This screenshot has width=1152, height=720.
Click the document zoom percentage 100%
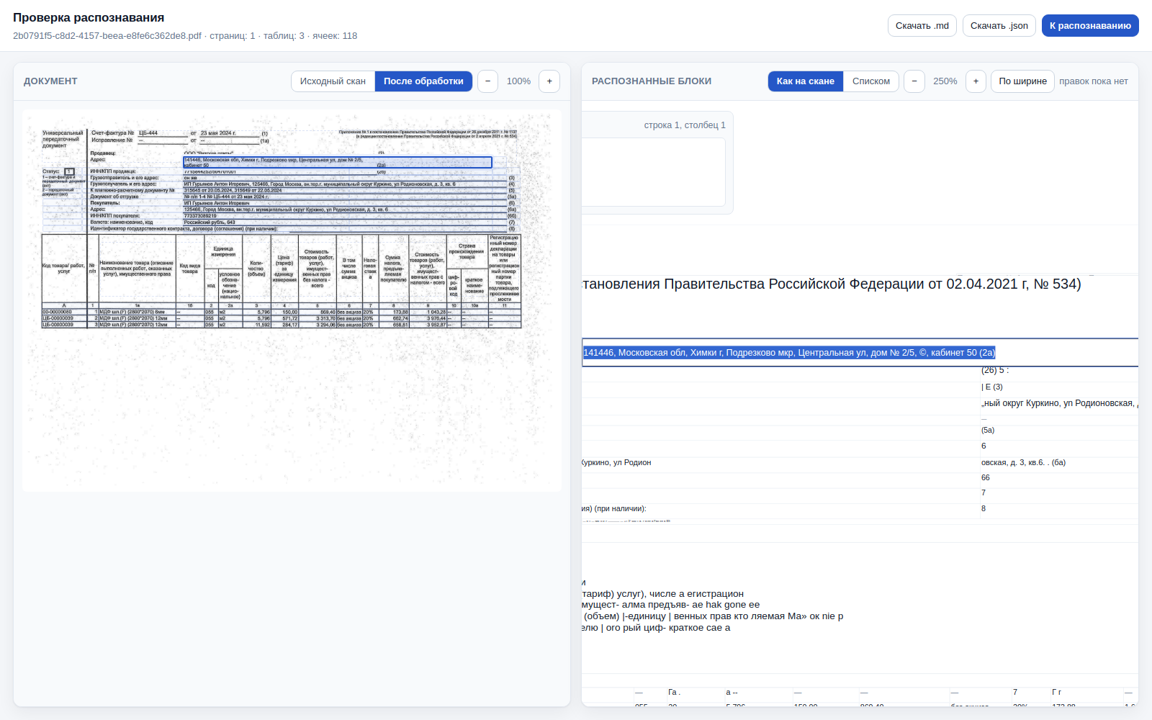click(518, 81)
